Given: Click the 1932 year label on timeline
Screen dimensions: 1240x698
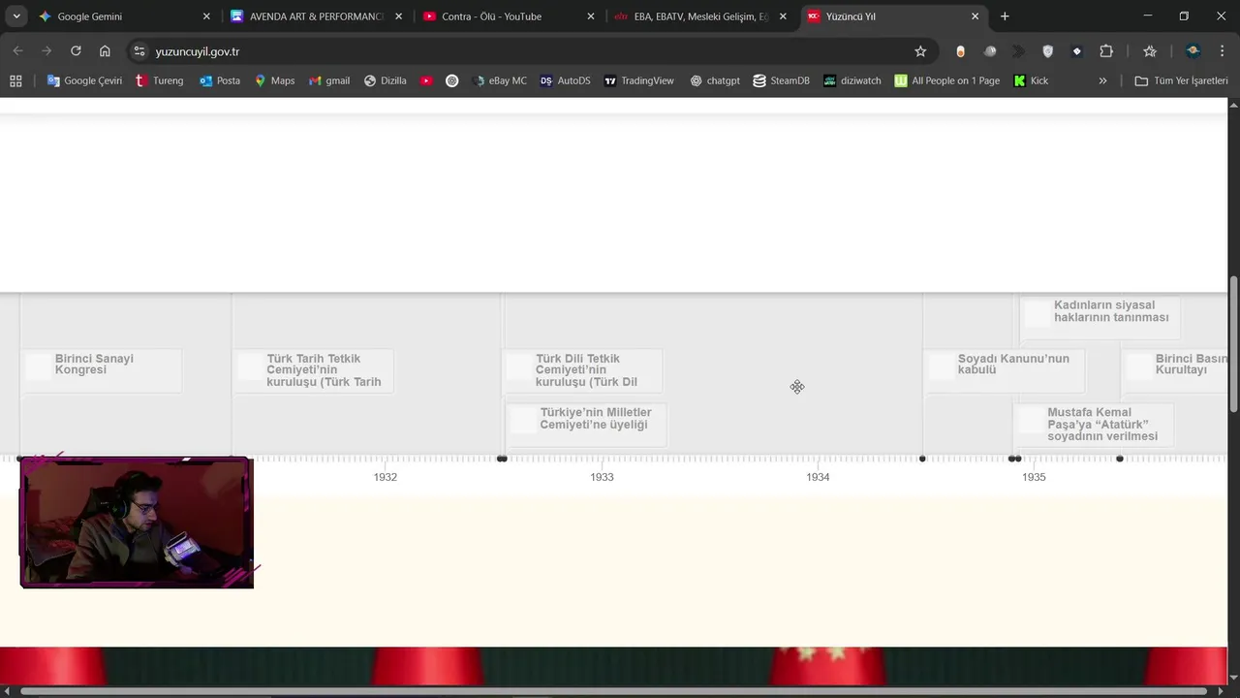Looking at the screenshot, I should (386, 477).
